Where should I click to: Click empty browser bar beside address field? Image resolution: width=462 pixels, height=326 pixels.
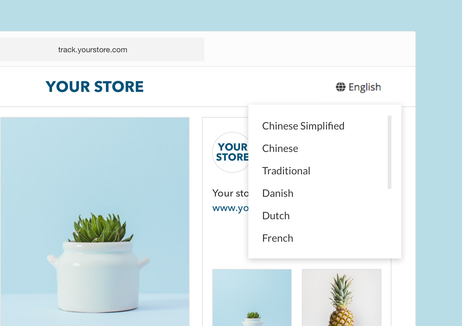click(x=310, y=49)
